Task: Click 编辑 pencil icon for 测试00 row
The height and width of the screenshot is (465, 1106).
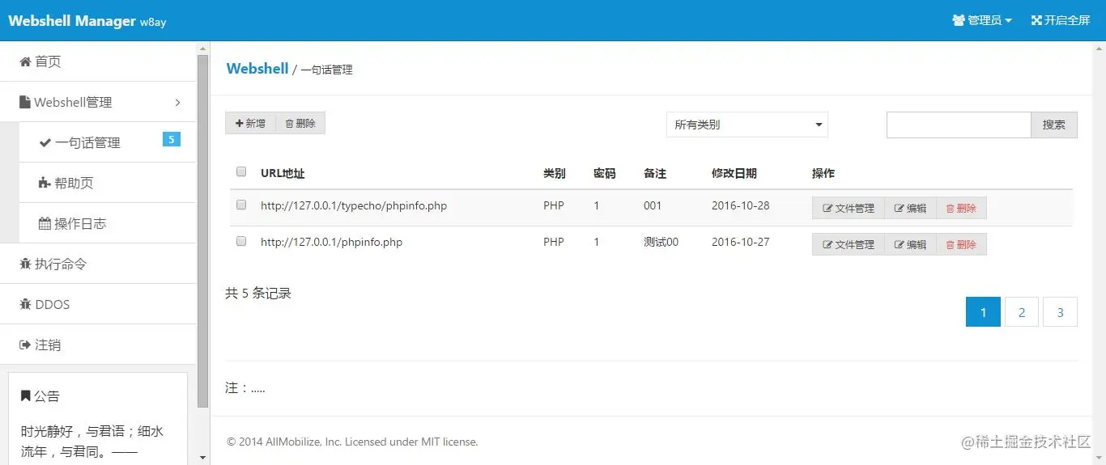Action: tap(899, 244)
